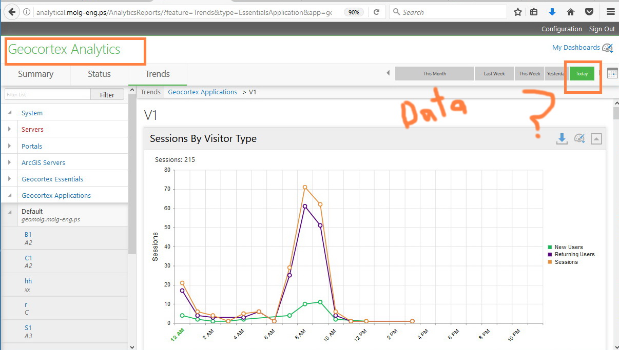Click the browser reload icon
Screen dimensions: 619x350
coord(377,12)
